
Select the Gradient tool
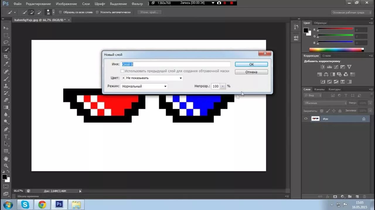(6, 107)
